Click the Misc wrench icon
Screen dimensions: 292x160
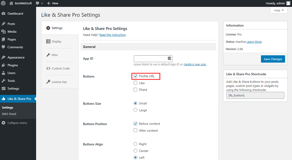48,55
